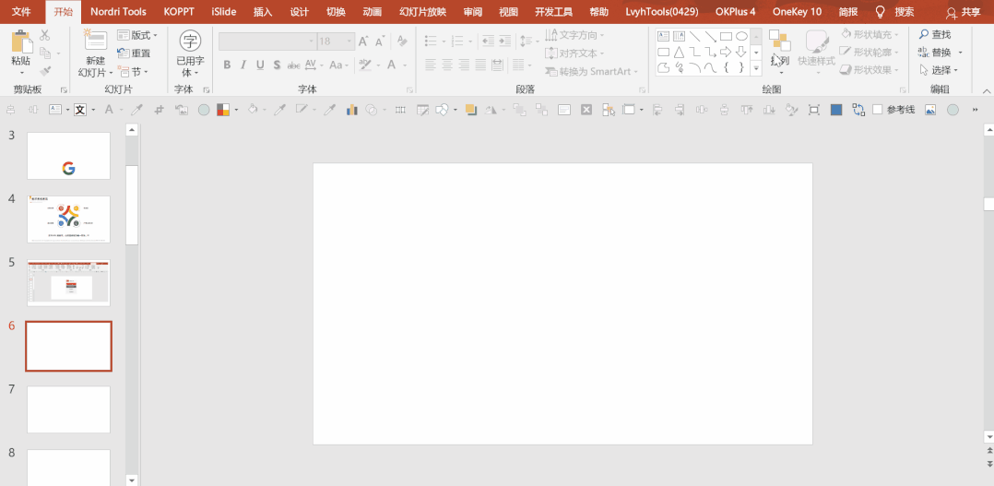Click 转换为 SmartArt button
The height and width of the screenshot is (486, 994).
point(591,72)
